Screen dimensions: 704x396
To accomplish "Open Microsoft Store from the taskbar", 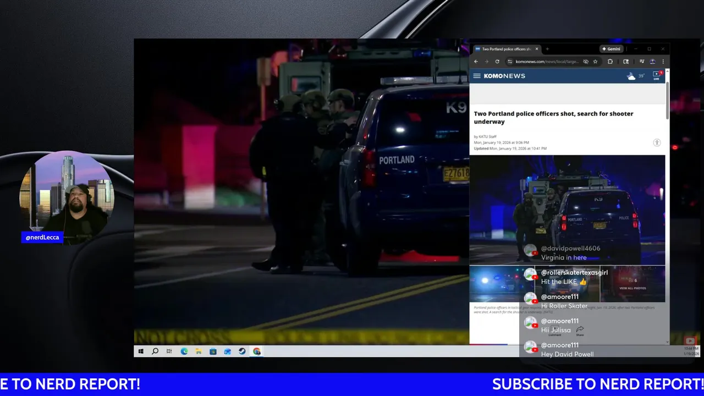I will point(213,351).
